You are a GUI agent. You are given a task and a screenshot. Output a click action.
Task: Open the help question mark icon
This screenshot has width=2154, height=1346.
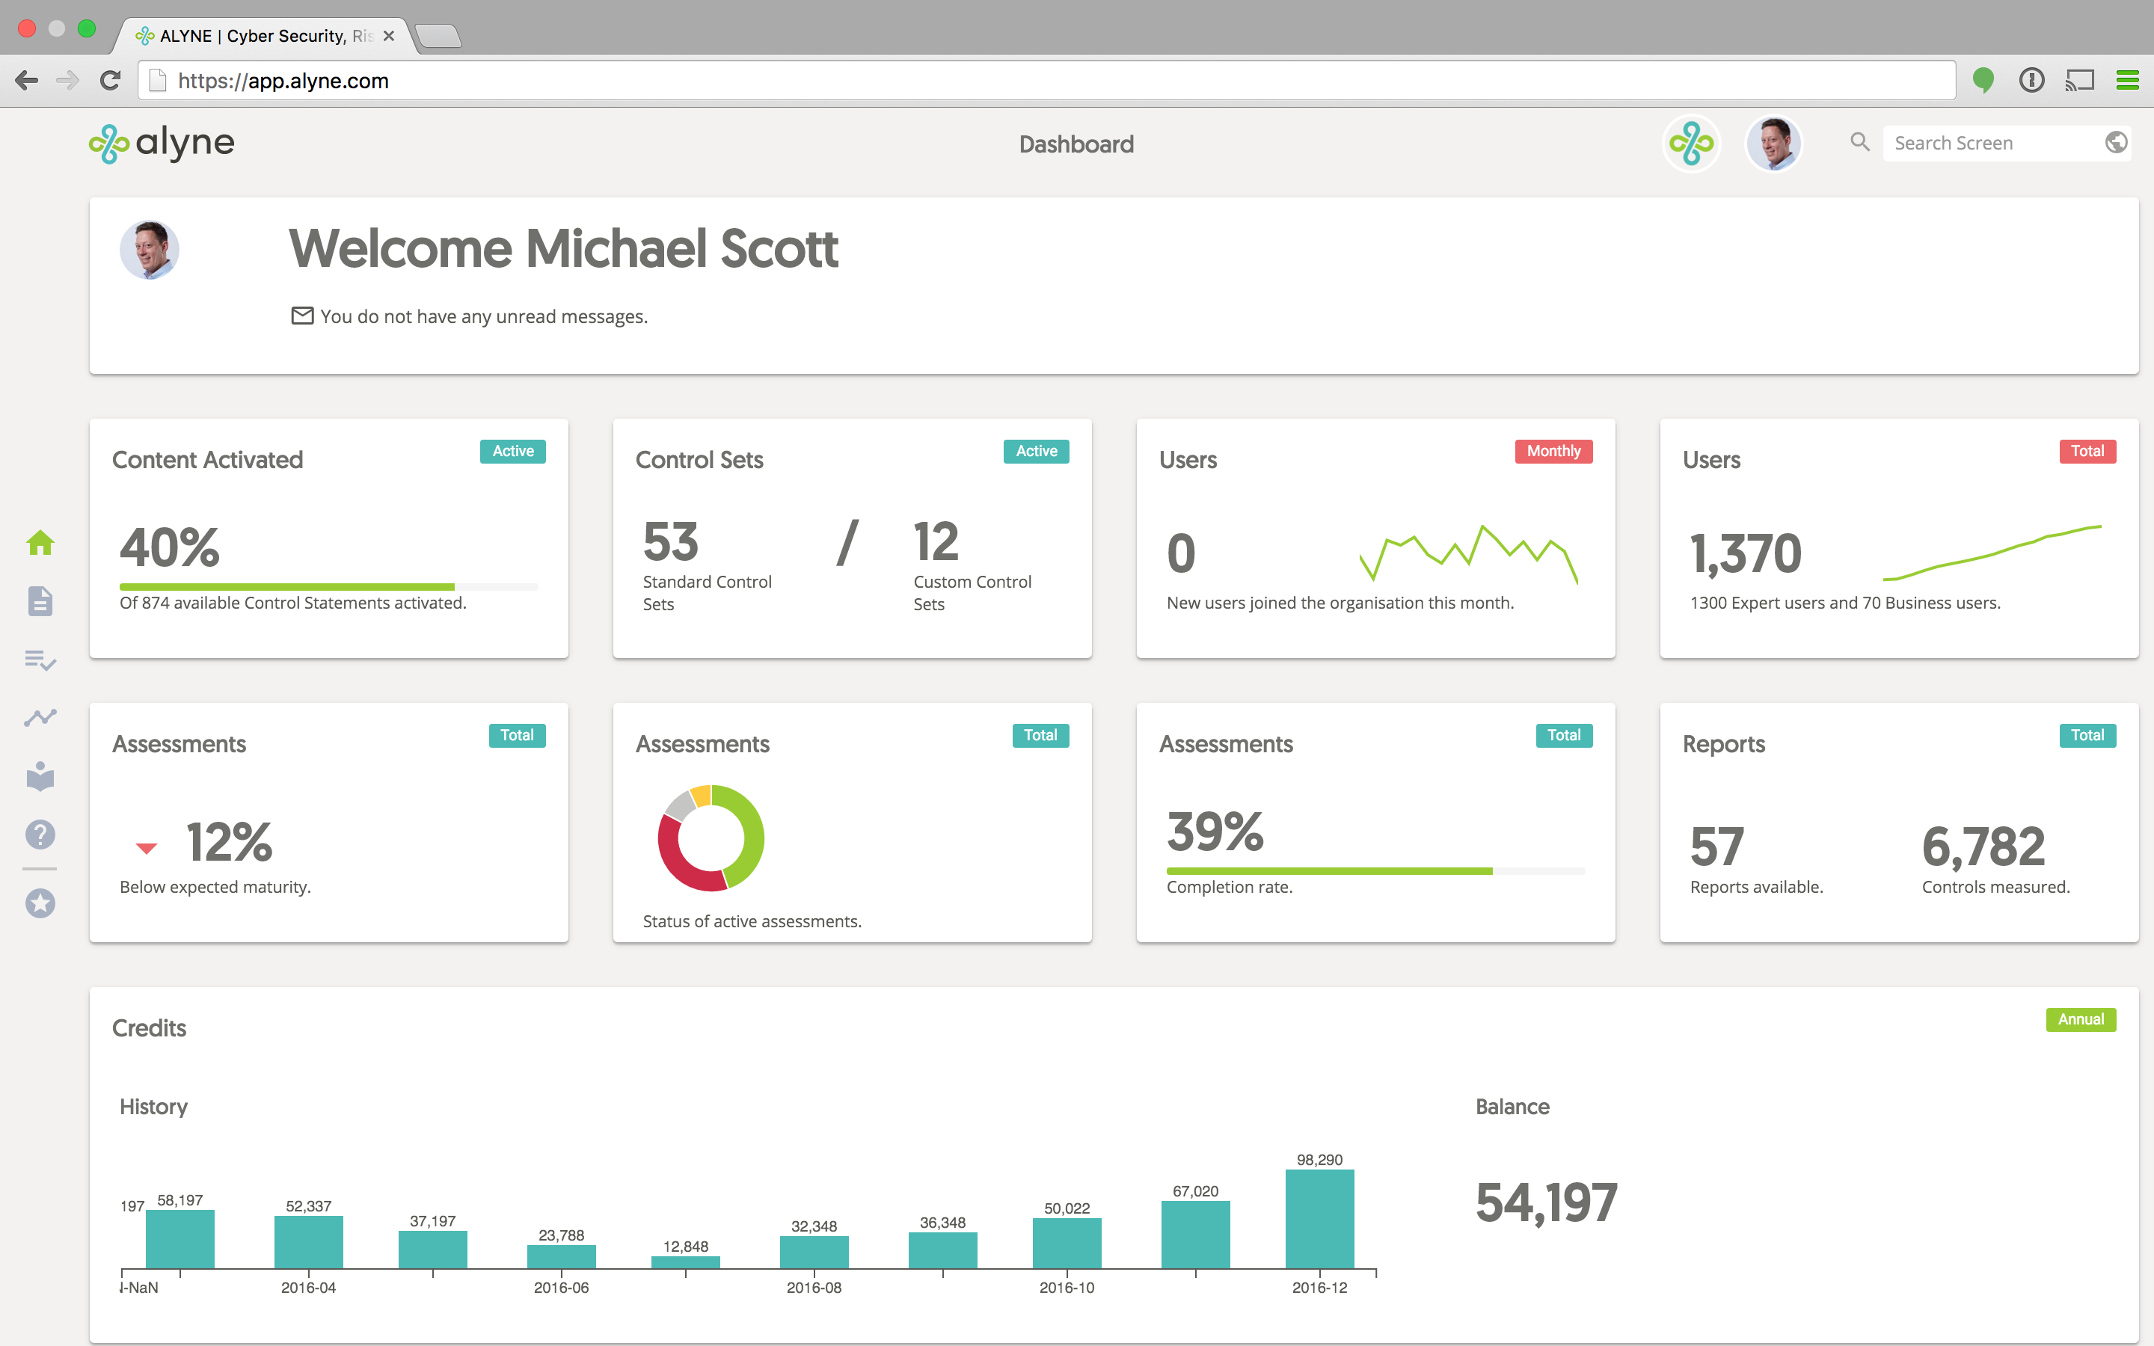(x=40, y=835)
